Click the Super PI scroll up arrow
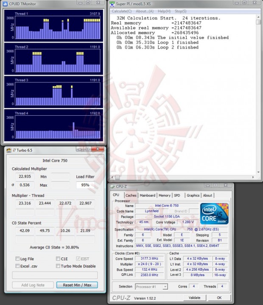This screenshot has width=263, height=305. point(258,17)
